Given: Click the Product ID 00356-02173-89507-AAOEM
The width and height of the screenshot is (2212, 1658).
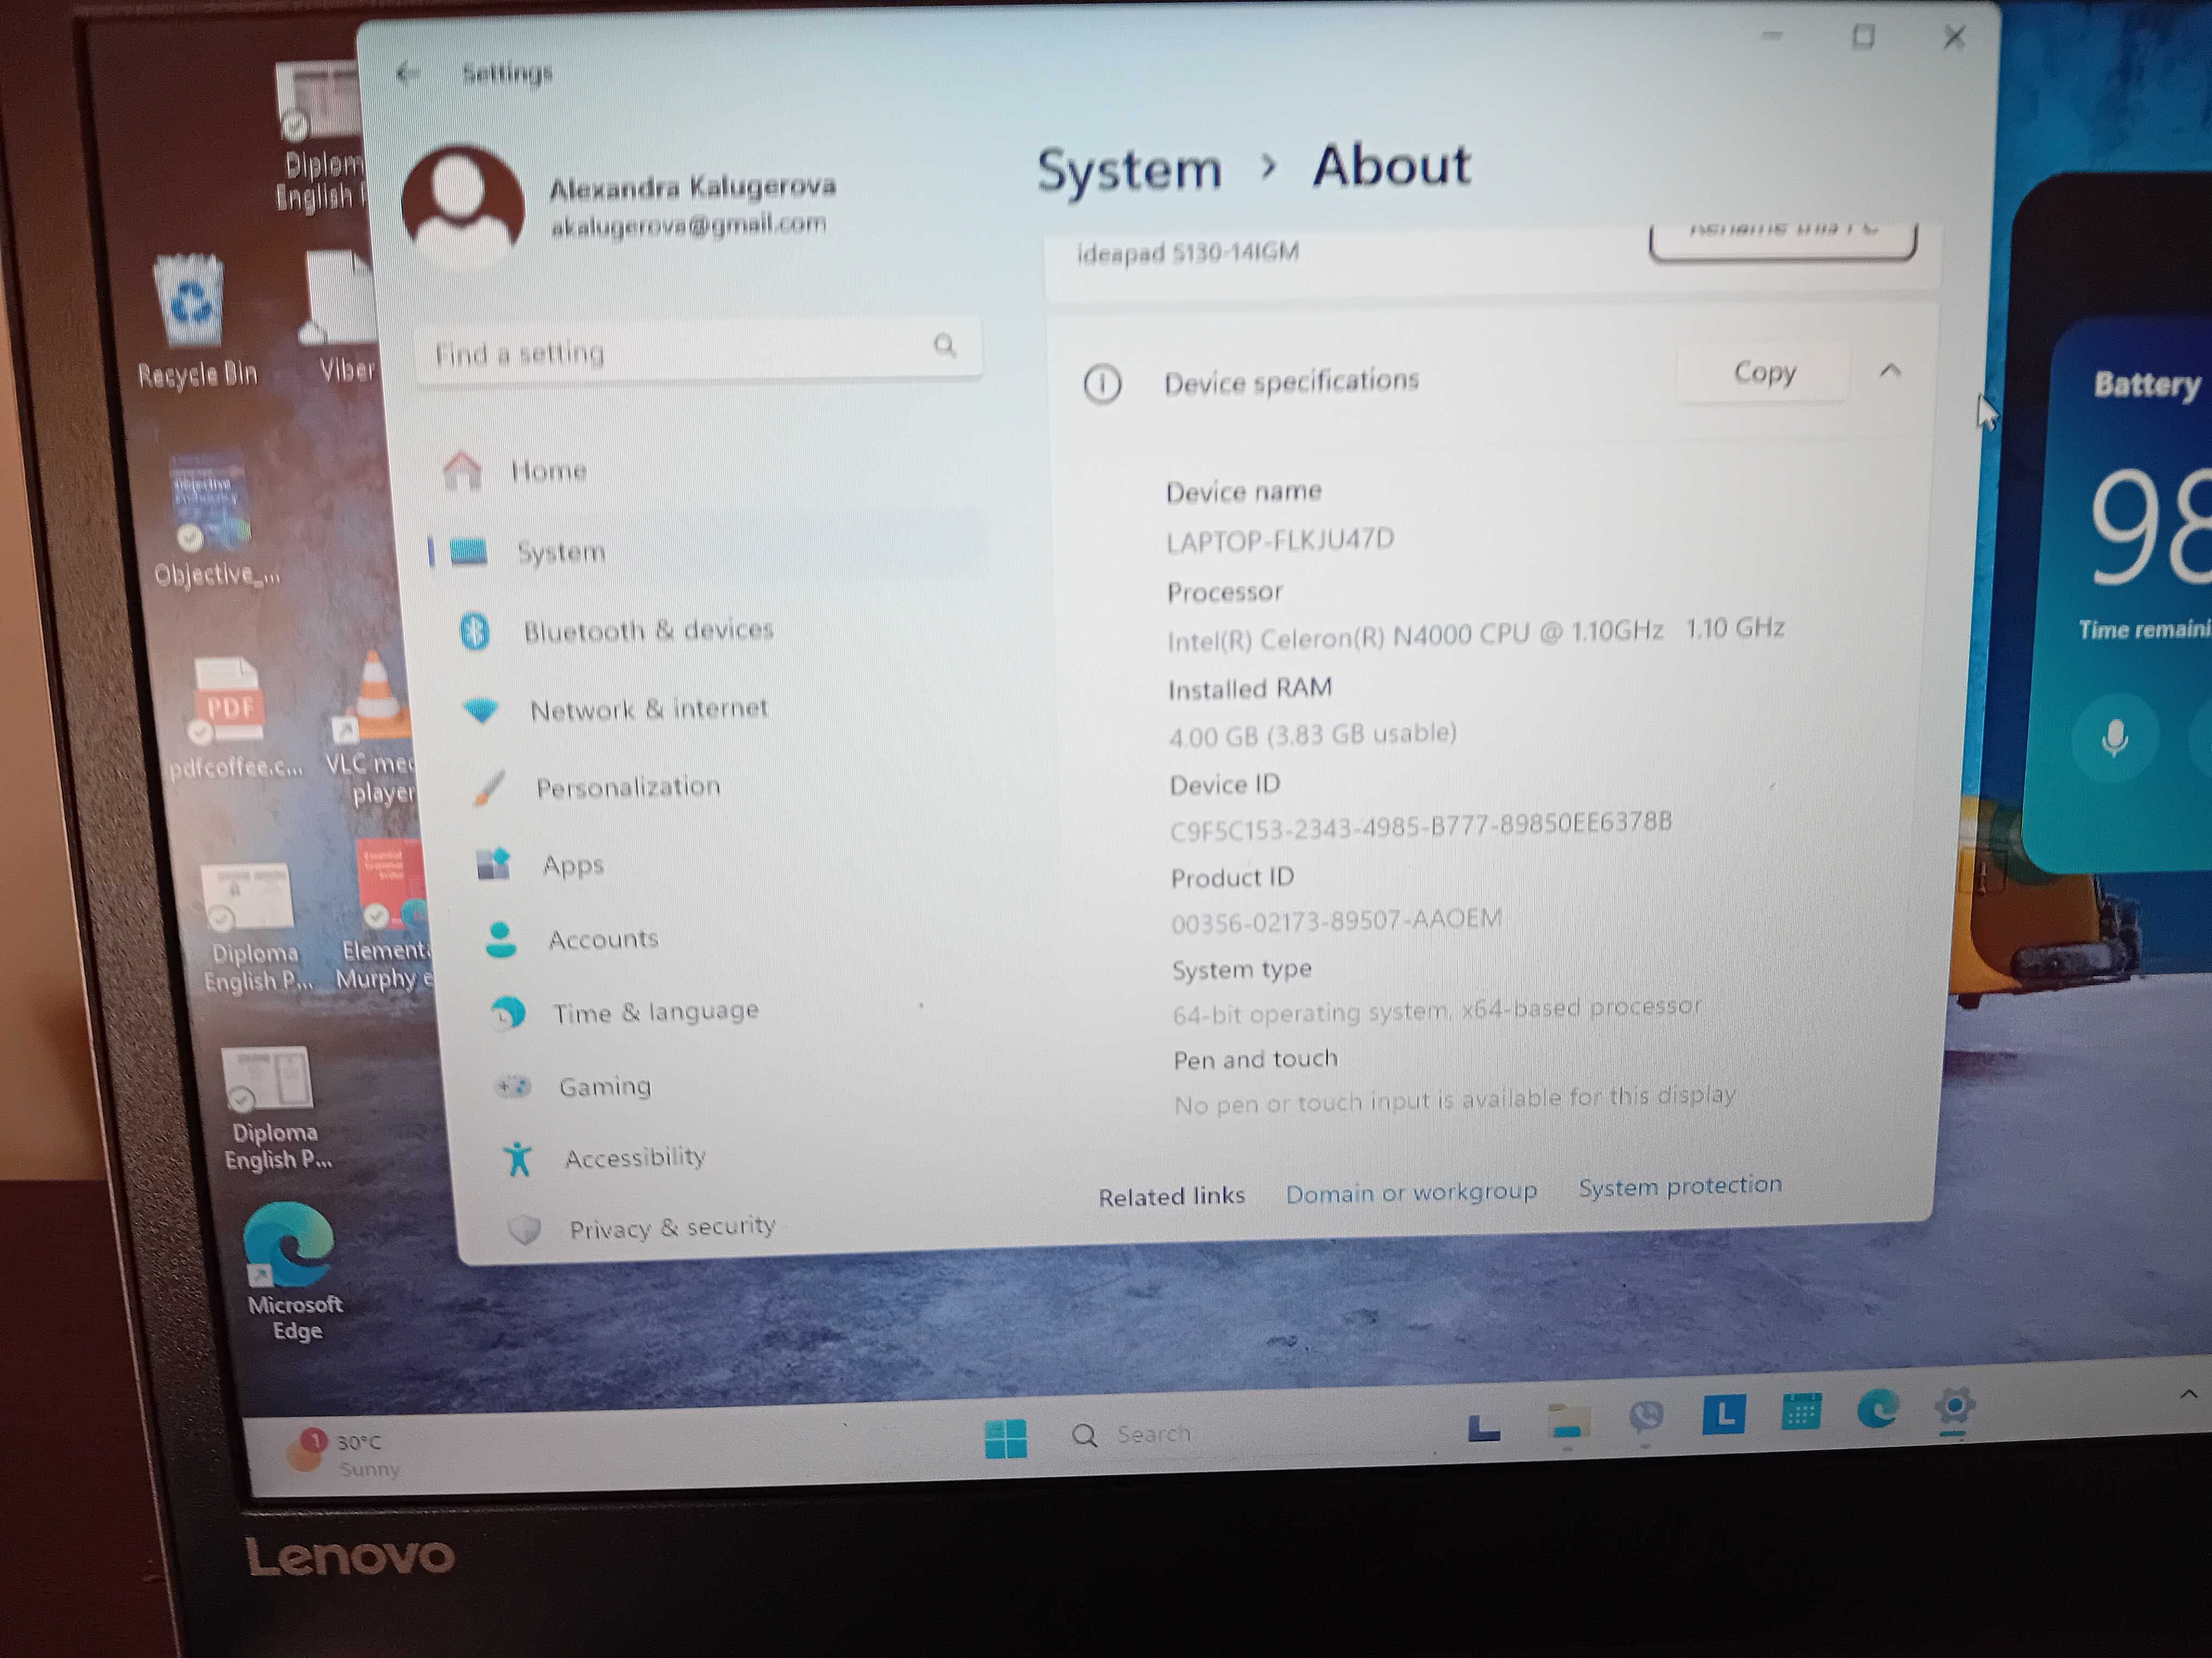Looking at the screenshot, I should (x=1336, y=921).
